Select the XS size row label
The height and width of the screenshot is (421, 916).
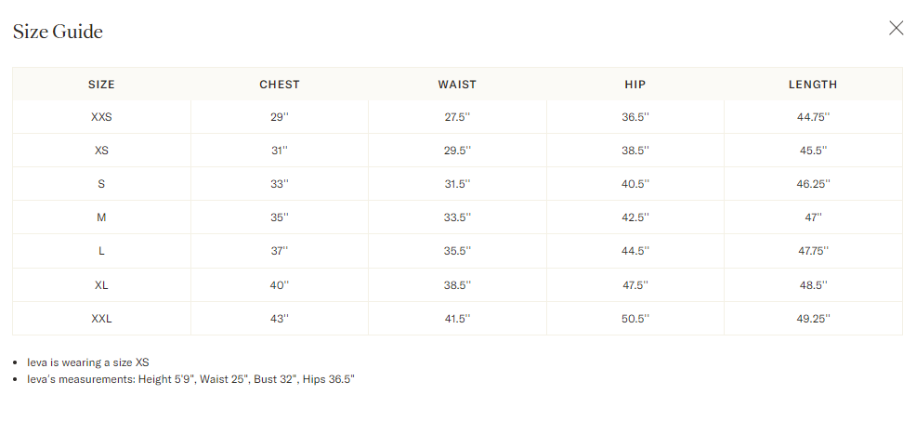click(x=101, y=151)
